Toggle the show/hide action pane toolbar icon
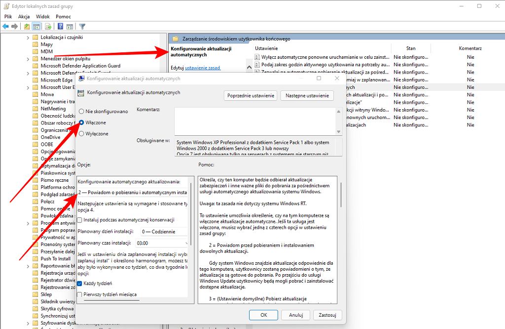This screenshot has width=505, height=329. point(70,27)
